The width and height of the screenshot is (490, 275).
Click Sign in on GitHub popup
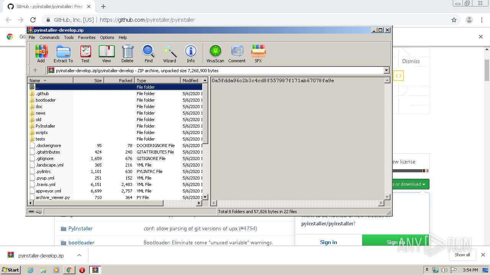(328, 242)
